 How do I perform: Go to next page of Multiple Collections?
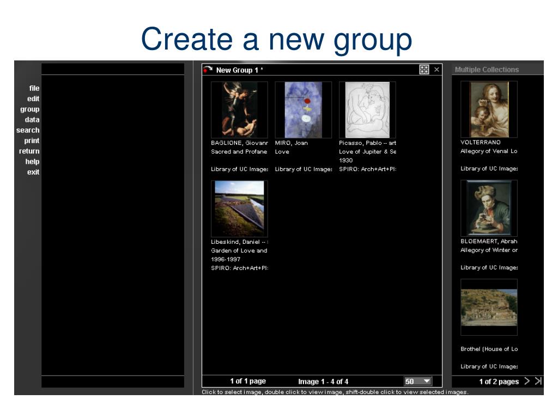(527, 381)
